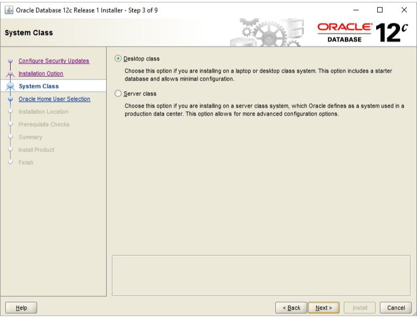The width and height of the screenshot is (417, 318).
Task: Click the System Class page heading
Action: point(29,33)
